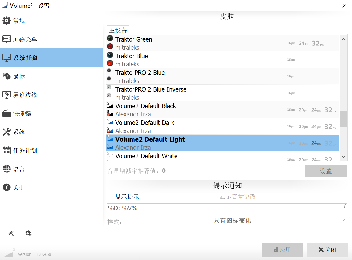
Task: Click the 设置 button under the skin list
Action: tap(326, 171)
